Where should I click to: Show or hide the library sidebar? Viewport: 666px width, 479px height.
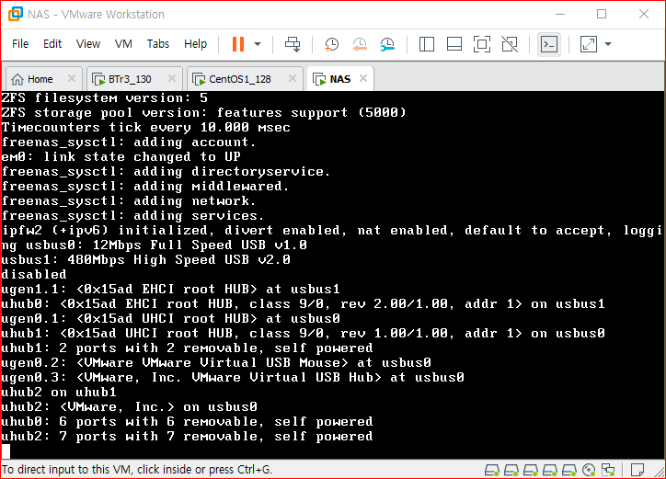(x=427, y=44)
